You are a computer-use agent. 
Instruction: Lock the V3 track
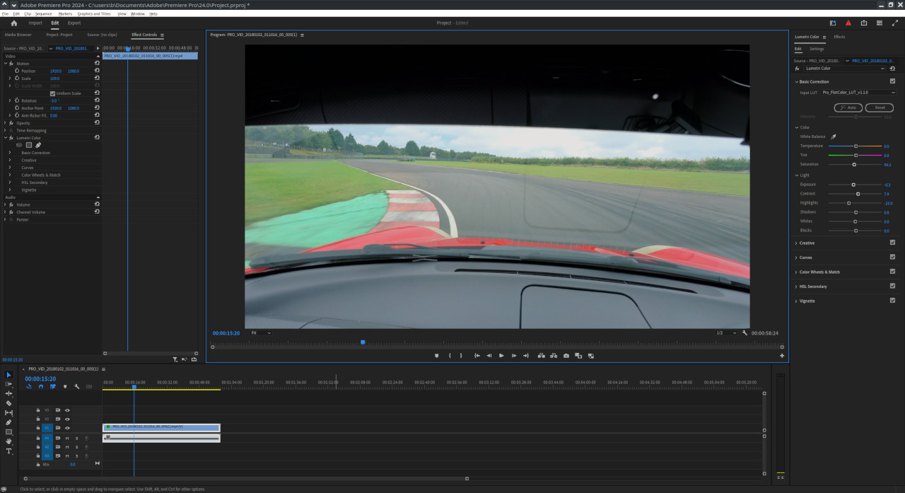coord(38,410)
